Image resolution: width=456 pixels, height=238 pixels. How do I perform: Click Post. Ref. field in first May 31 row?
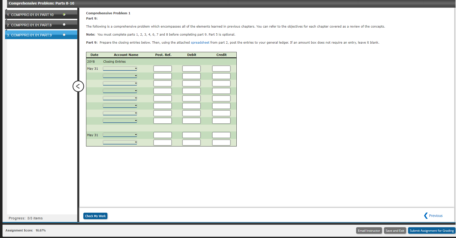[x=163, y=68]
